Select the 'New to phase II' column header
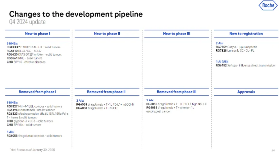Viewport: 279px width, 156px height. pyautogui.click(x=107, y=34)
